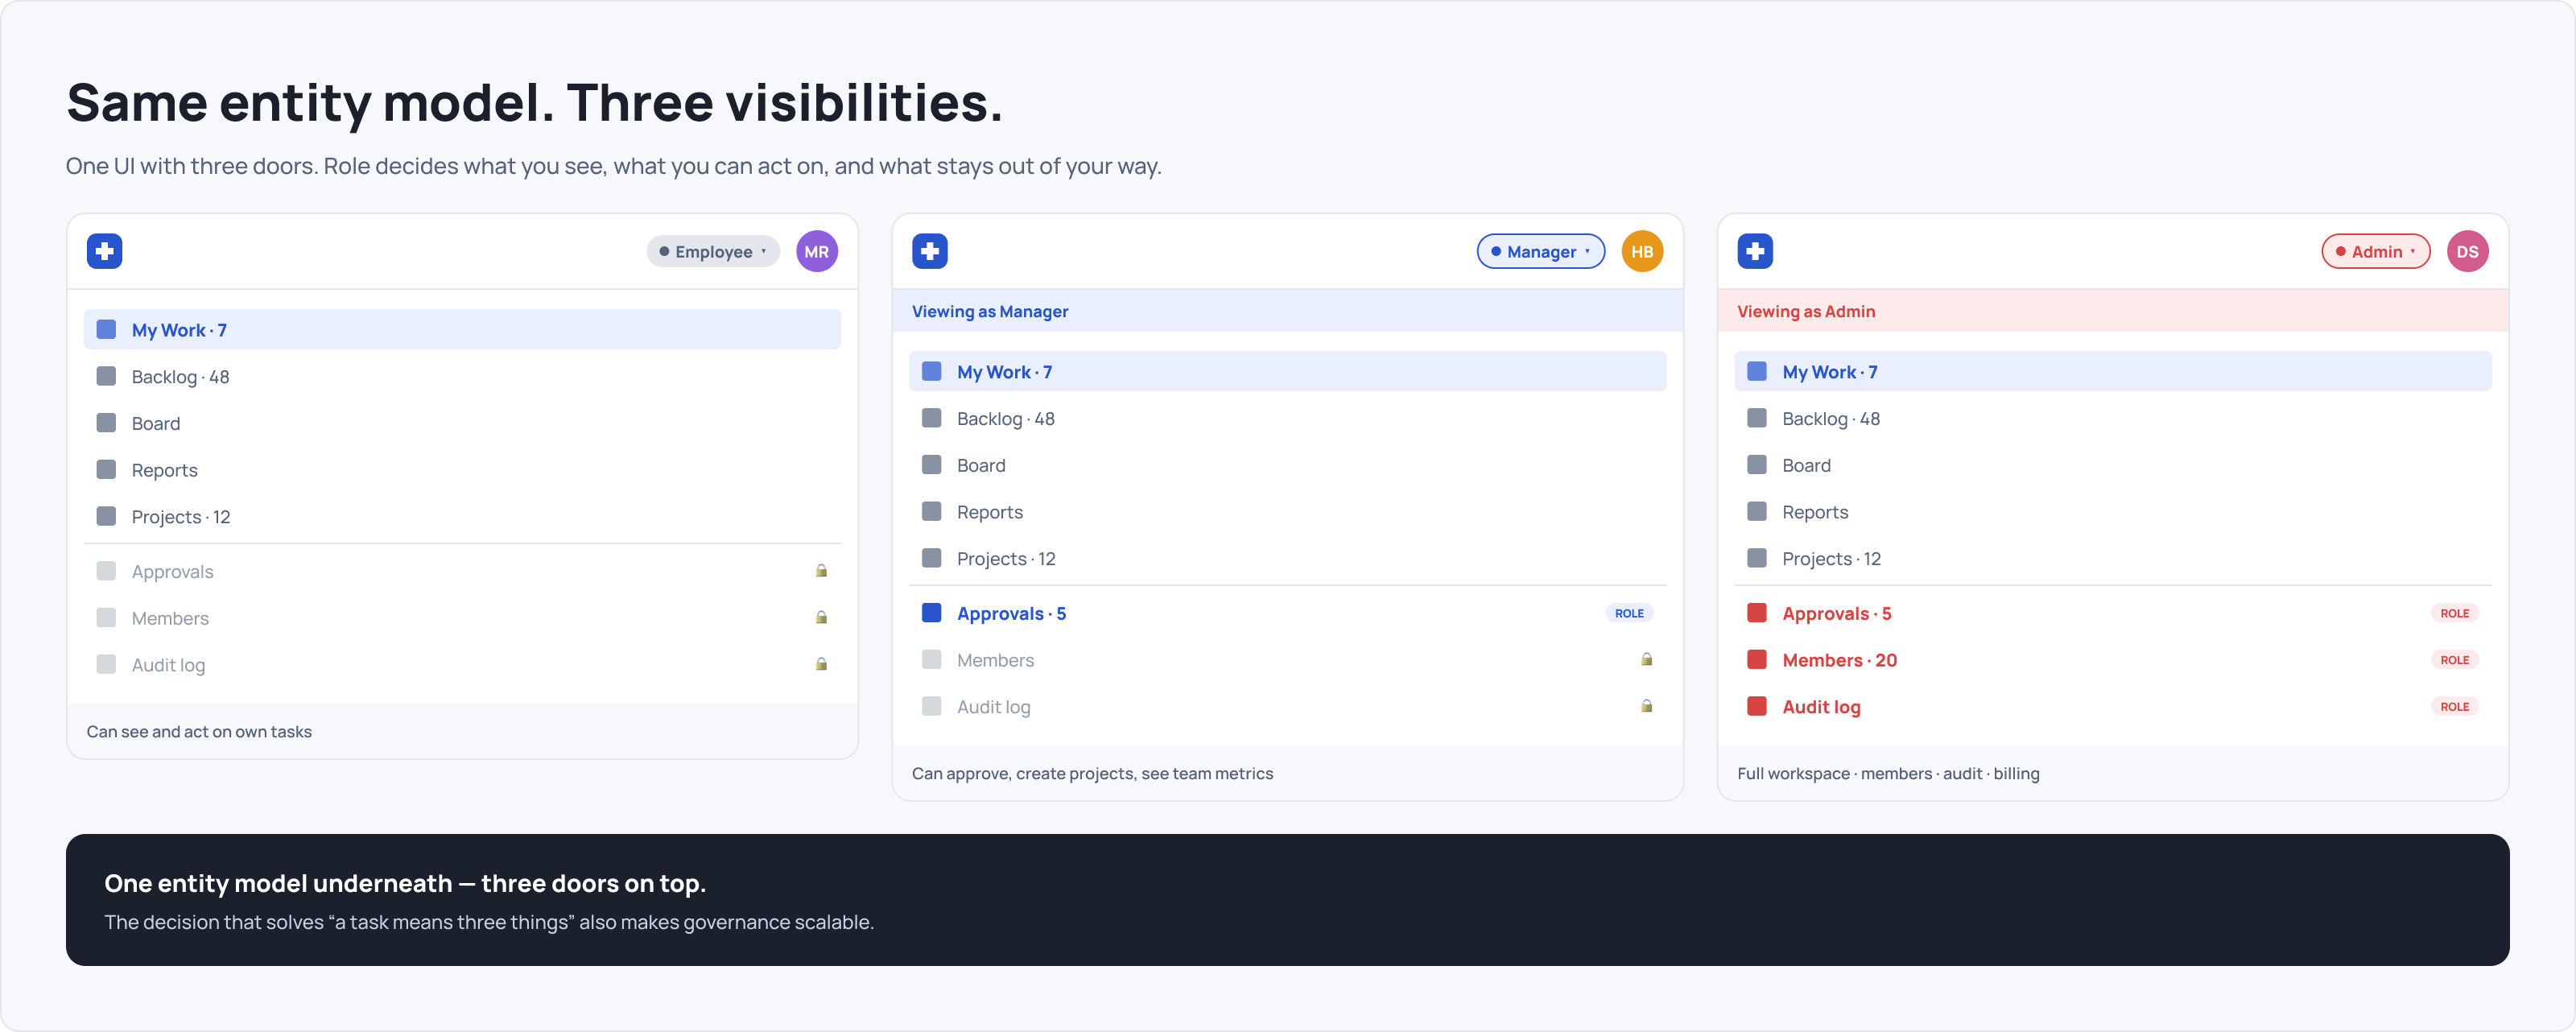2576x1032 pixels.
Task: Click the blue plus logo in Employee panel
Action: [x=105, y=251]
